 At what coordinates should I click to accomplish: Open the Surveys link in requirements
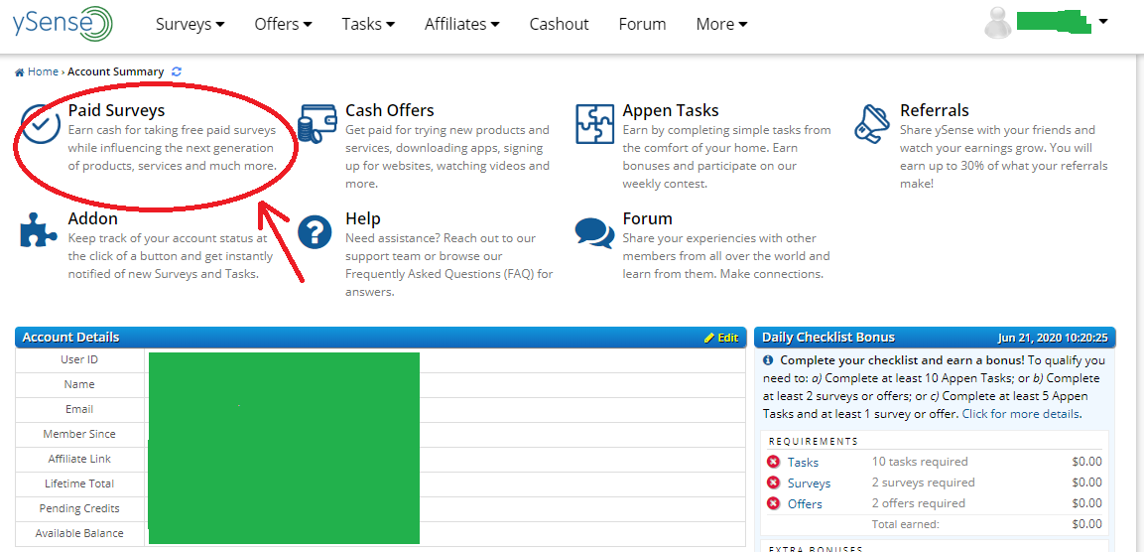tap(809, 483)
